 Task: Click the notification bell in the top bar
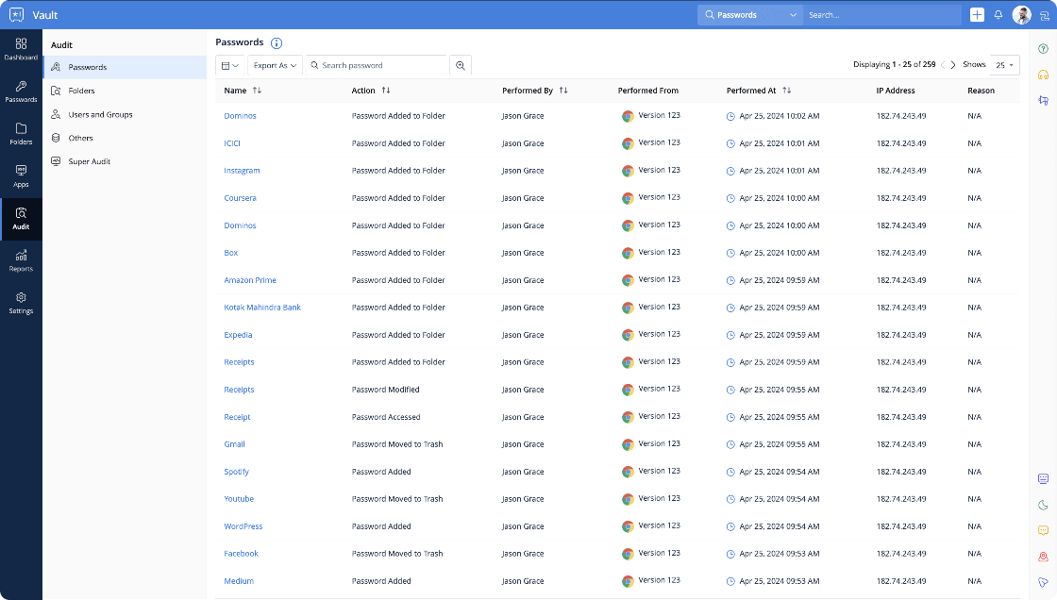click(998, 14)
